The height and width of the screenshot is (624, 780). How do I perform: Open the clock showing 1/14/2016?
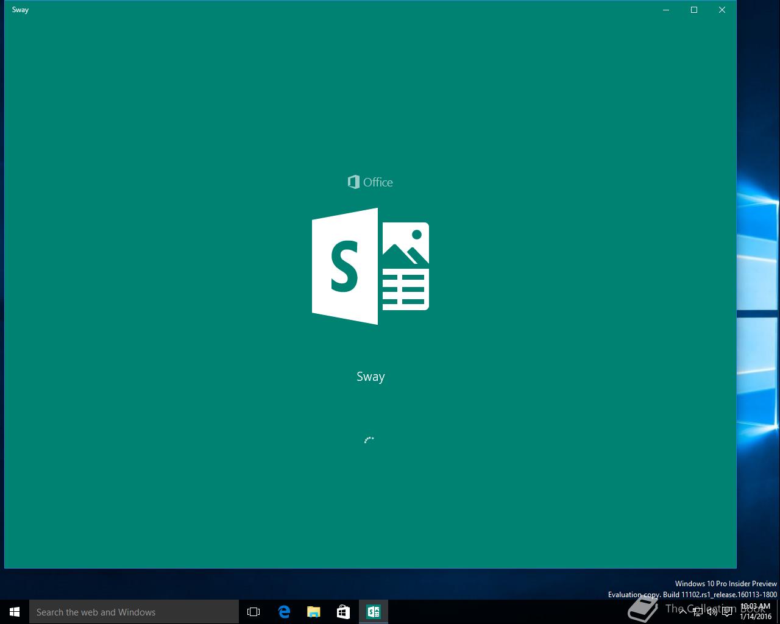tap(756, 612)
